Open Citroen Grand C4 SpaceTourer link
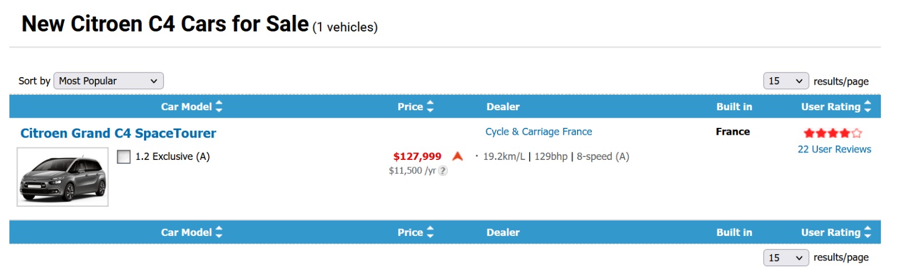The image size is (914, 269). [x=118, y=134]
